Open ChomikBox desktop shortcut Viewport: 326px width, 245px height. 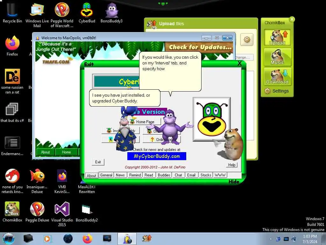(x=12, y=211)
